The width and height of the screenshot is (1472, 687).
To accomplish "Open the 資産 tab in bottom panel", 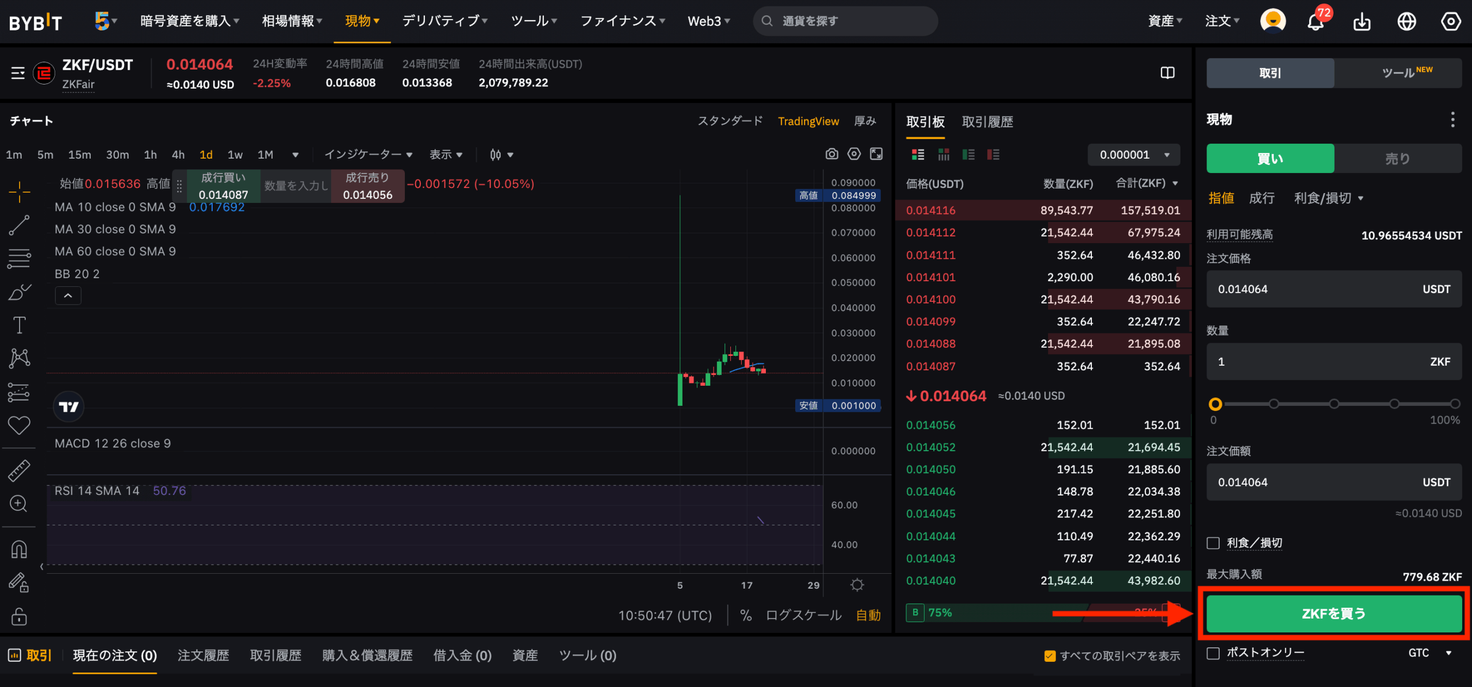I will (525, 656).
